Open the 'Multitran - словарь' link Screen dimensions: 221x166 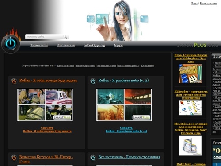(x=191, y=164)
